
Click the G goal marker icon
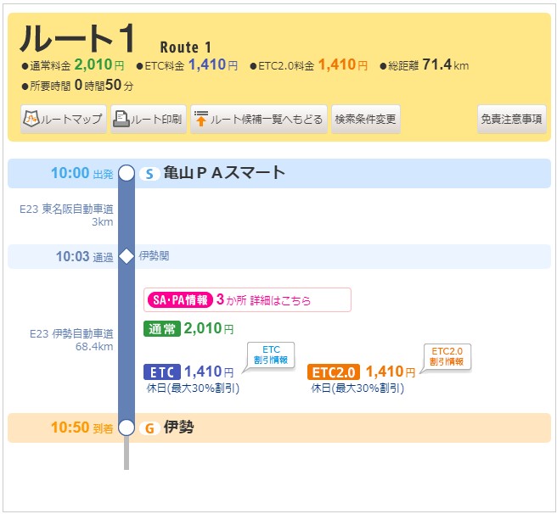click(149, 427)
